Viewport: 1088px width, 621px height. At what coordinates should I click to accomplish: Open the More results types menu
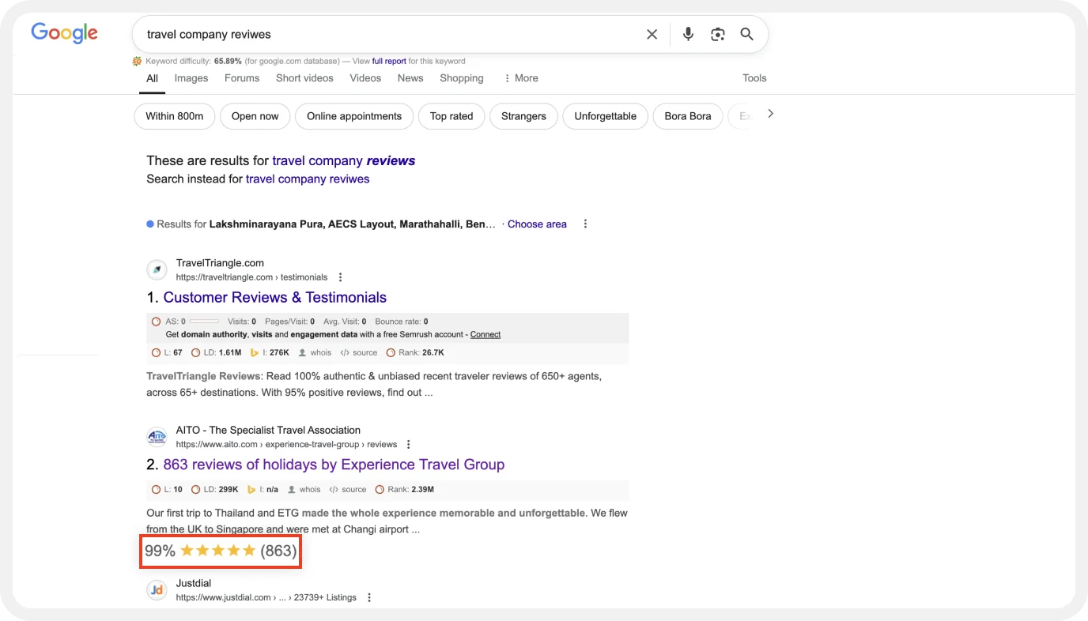(520, 78)
